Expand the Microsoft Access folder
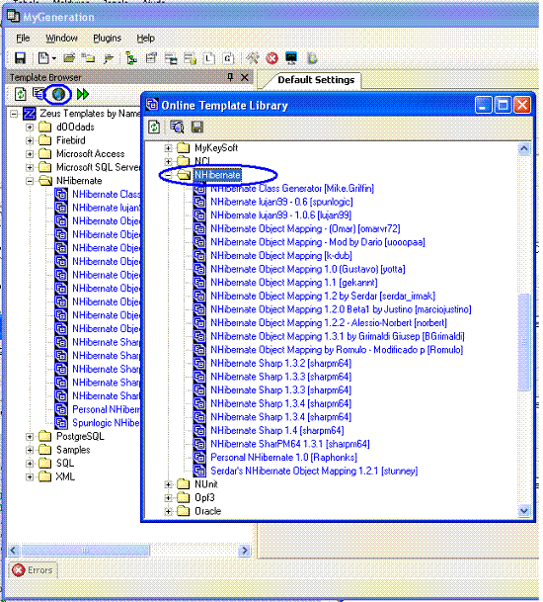The width and height of the screenshot is (543, 602). [x=30, y=154]
